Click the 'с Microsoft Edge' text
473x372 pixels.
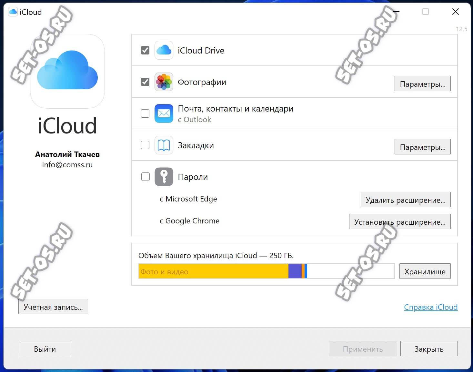(188, 199)
